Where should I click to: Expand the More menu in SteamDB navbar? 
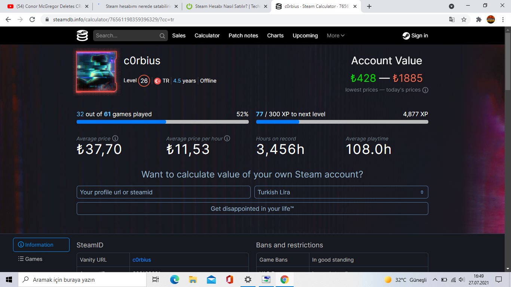click(x=336, y=36)
